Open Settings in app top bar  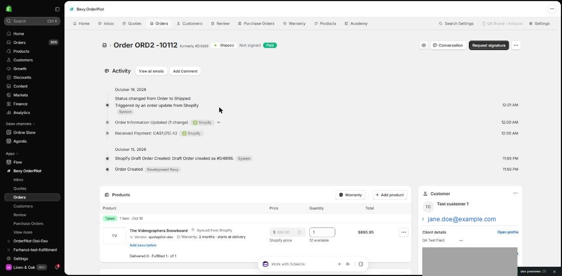pyautogui.click(x=539, y=24)
